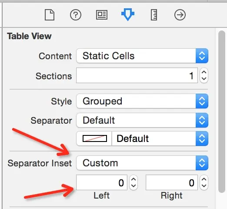Open the Connections inspector arrow icon

pyautogui.click(x=180, y=15)
